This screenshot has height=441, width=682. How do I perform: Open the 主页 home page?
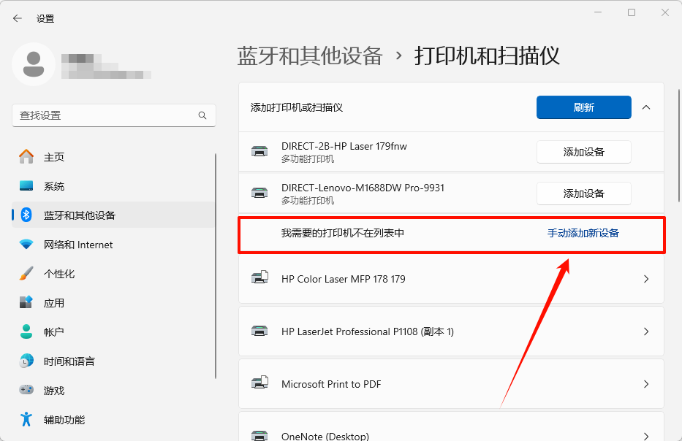point(54,157)
